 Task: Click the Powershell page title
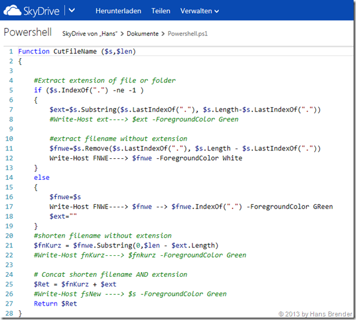28,32
